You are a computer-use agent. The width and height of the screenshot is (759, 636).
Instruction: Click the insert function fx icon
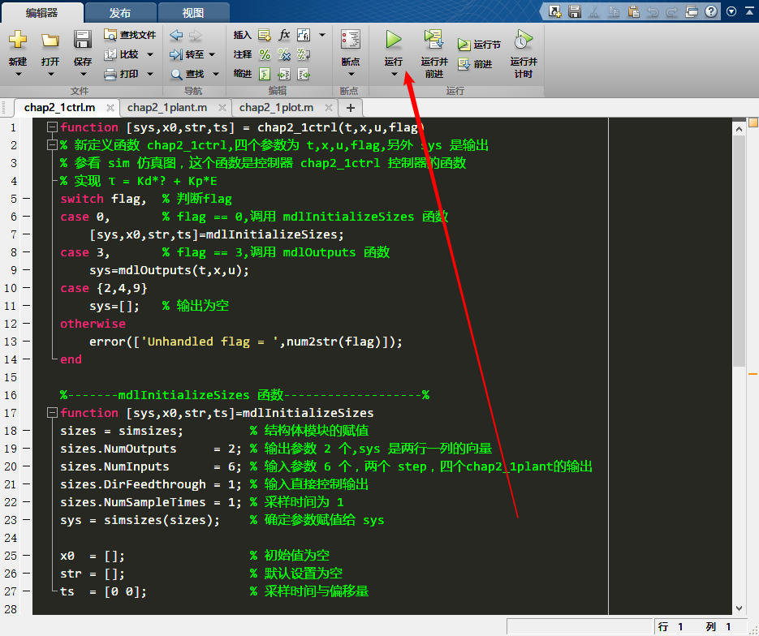(284, 35)
